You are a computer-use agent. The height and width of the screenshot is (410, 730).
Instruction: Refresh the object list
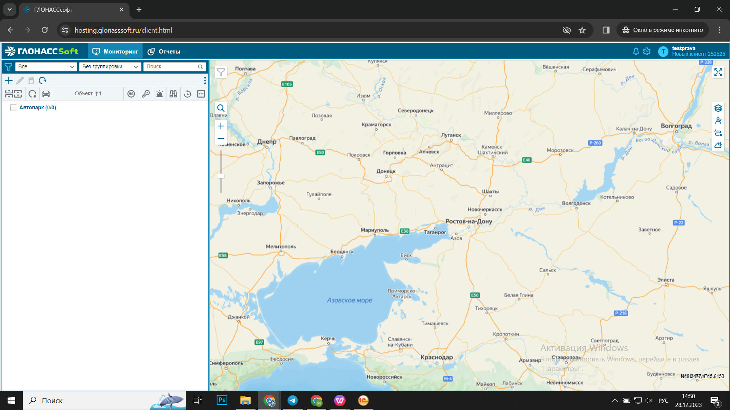coord(43,80)
